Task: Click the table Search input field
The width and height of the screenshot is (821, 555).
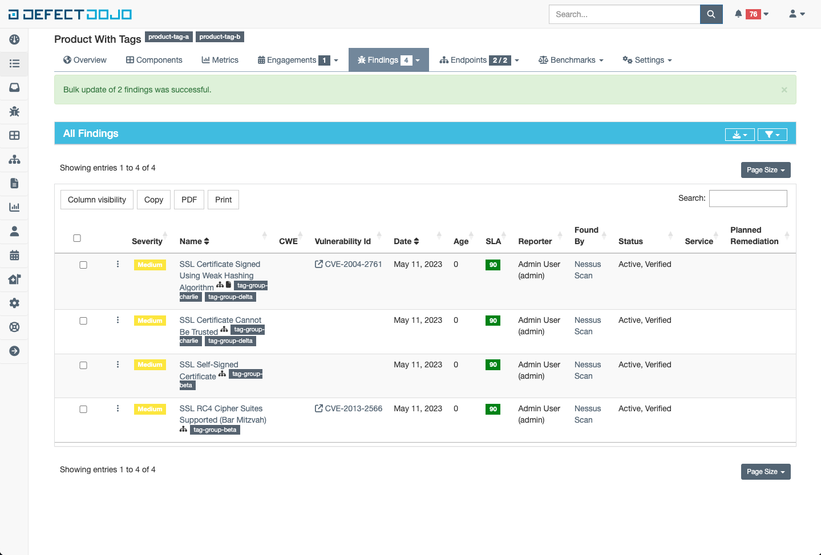Action: (747, 198)
